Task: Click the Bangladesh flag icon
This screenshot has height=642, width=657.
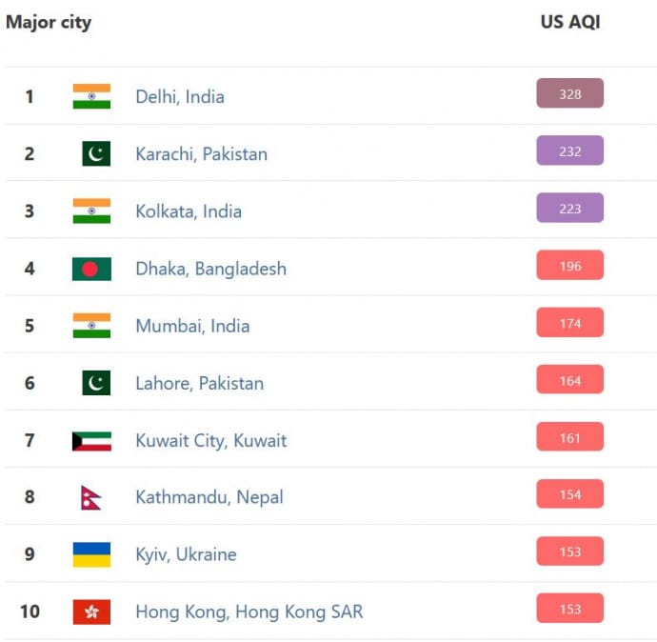Action: pos(91,269)
